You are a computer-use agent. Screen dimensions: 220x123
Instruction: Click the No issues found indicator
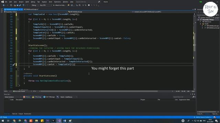tap(19, 91)
